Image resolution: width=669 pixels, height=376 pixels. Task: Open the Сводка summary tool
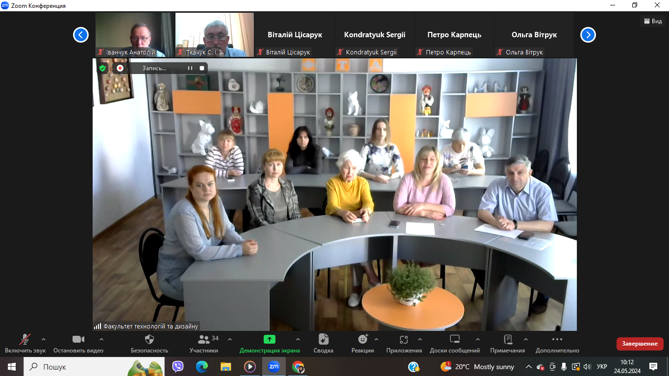[323, 340]
